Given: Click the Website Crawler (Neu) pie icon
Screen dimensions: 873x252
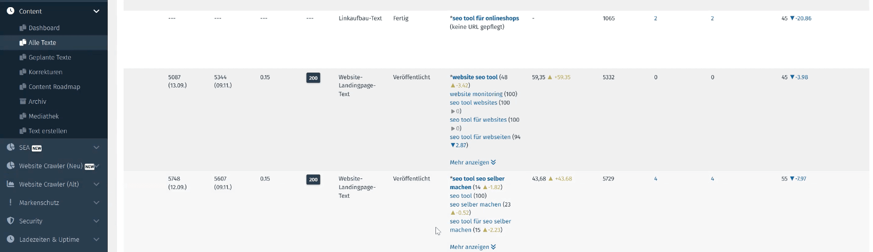Looking at the screenshot, I should coord(10,166).
